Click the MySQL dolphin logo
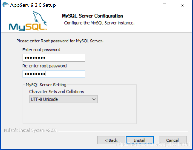Image resolution: width=193 pixels, height=150 pixels. click(x=28, y=21)
